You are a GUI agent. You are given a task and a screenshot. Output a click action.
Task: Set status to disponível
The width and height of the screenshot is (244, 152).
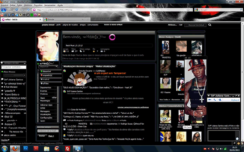(51, 72)
